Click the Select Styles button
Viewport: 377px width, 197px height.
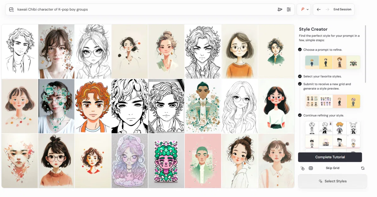[333, 181]
